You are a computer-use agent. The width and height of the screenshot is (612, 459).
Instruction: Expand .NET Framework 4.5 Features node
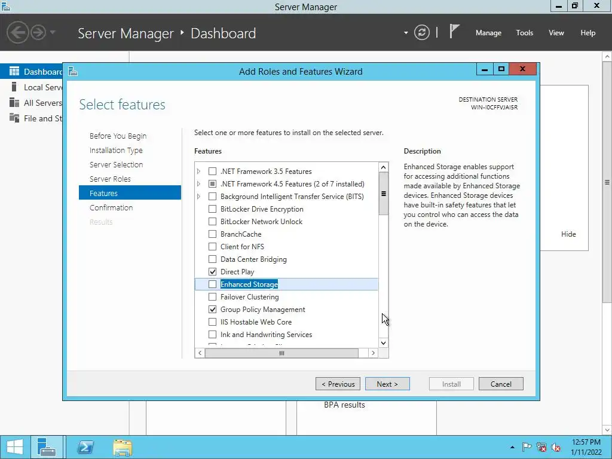tap(198, 184)
